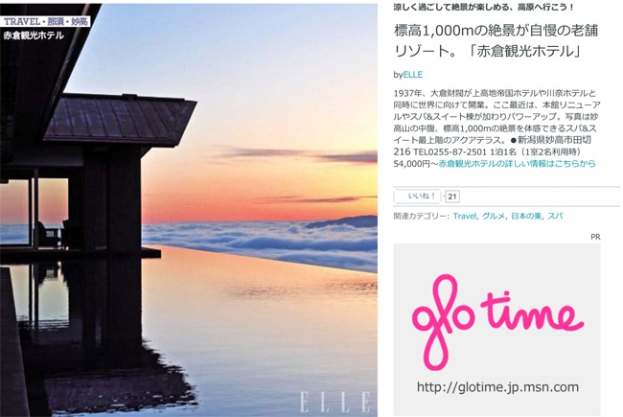The height and width of the screenshot is (417, 623).
Task: Open the グルメ category link
Action: [494, 216]
